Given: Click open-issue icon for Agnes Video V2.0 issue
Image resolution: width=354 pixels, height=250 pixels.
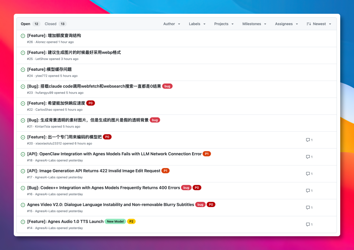Looking at the screenshot, I should (x=23, y=205).
